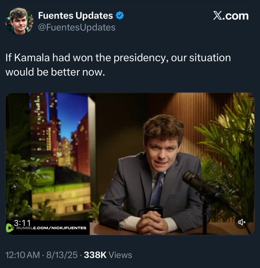Viewport: 260px width, 268px height.
Task: Click the green Rumble play logo
Action: point(10,227)
